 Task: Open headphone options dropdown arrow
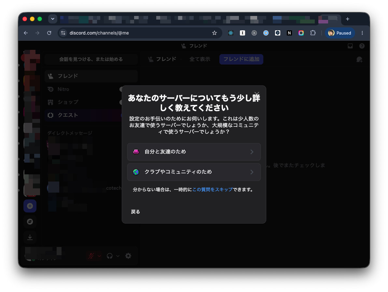pos(118,256)
